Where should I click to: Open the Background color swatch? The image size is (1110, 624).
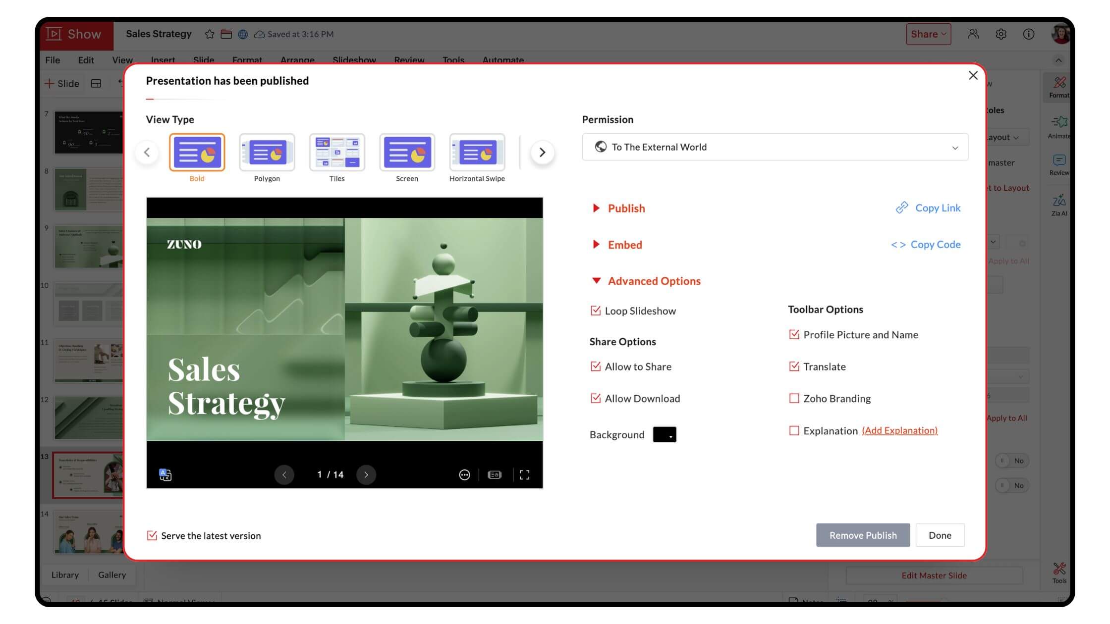click(664, 435)
